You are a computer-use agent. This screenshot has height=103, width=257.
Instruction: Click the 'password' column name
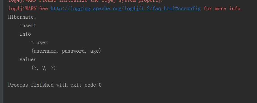coord(73,51)
